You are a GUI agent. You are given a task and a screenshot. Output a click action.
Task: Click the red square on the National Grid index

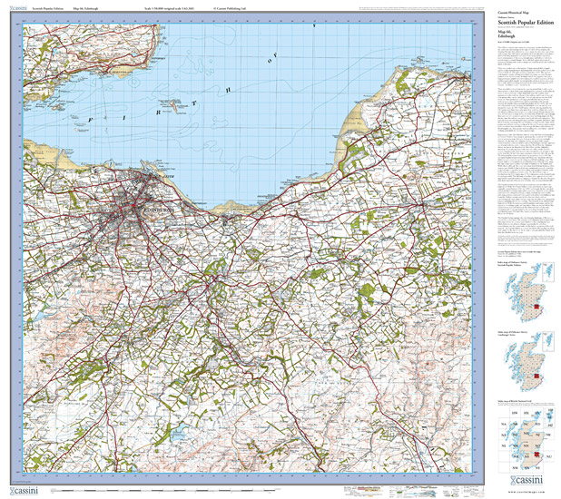pos(536,455)
